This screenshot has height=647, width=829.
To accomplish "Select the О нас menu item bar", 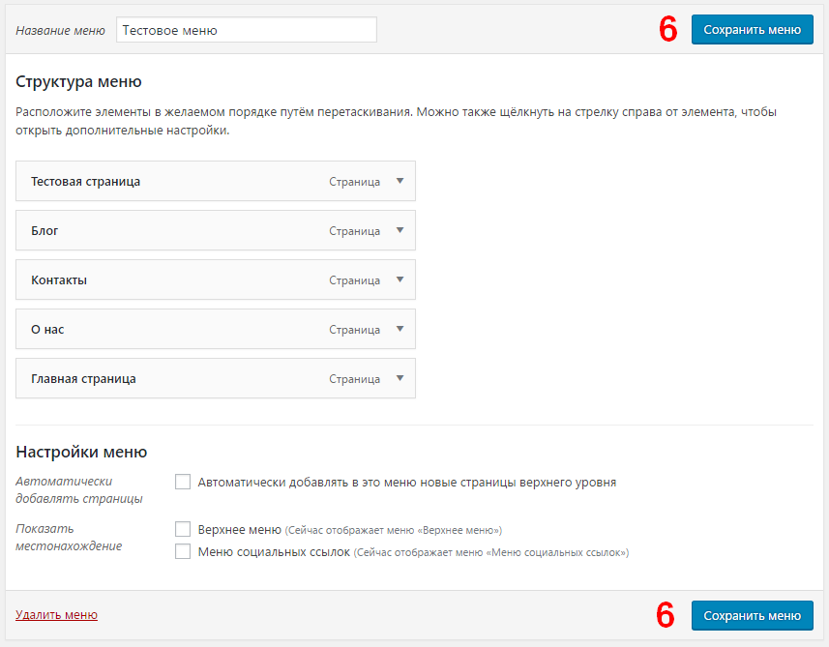I will click(216, 329).
